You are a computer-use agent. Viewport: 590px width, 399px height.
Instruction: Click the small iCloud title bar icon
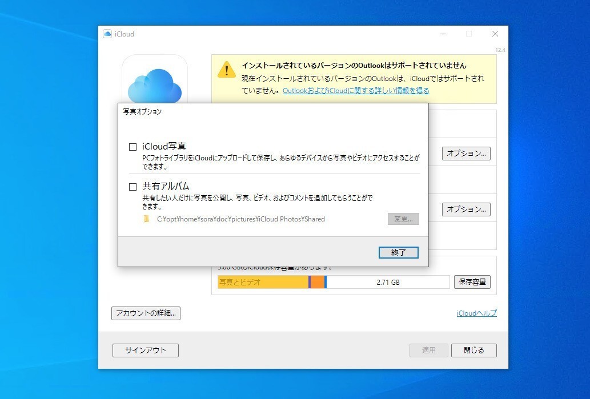[x=107, y=34]
